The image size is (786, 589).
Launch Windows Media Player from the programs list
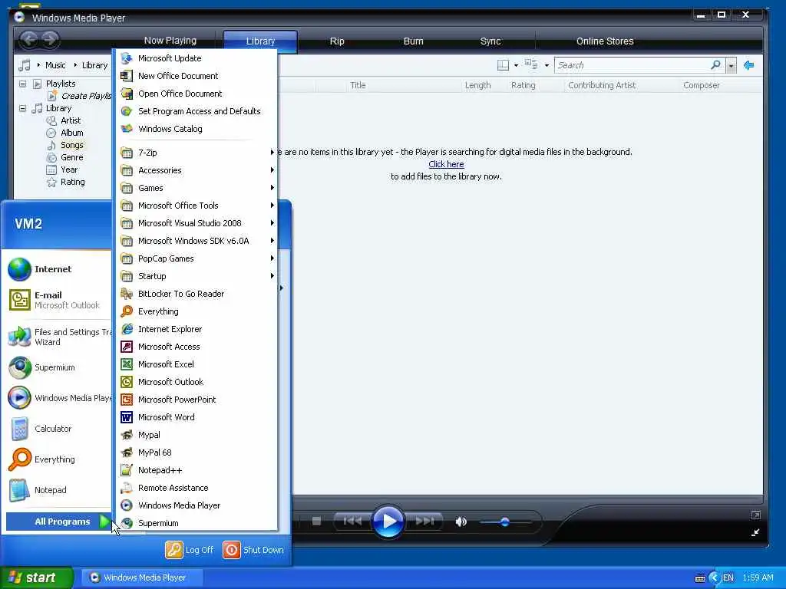pos(196,505)
